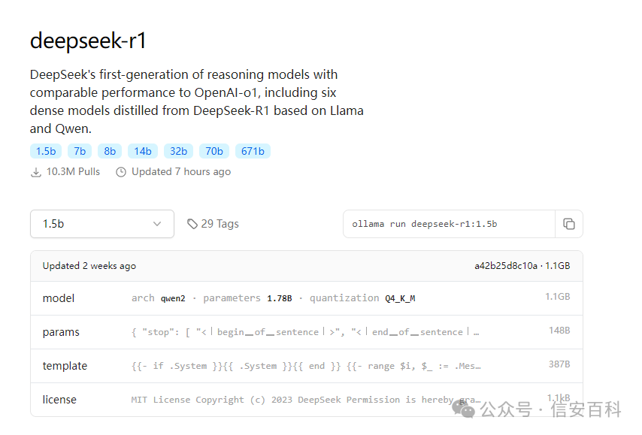Click the download icon next to Pulls
The height and width of the screenshot is (435, 642).
36,172
